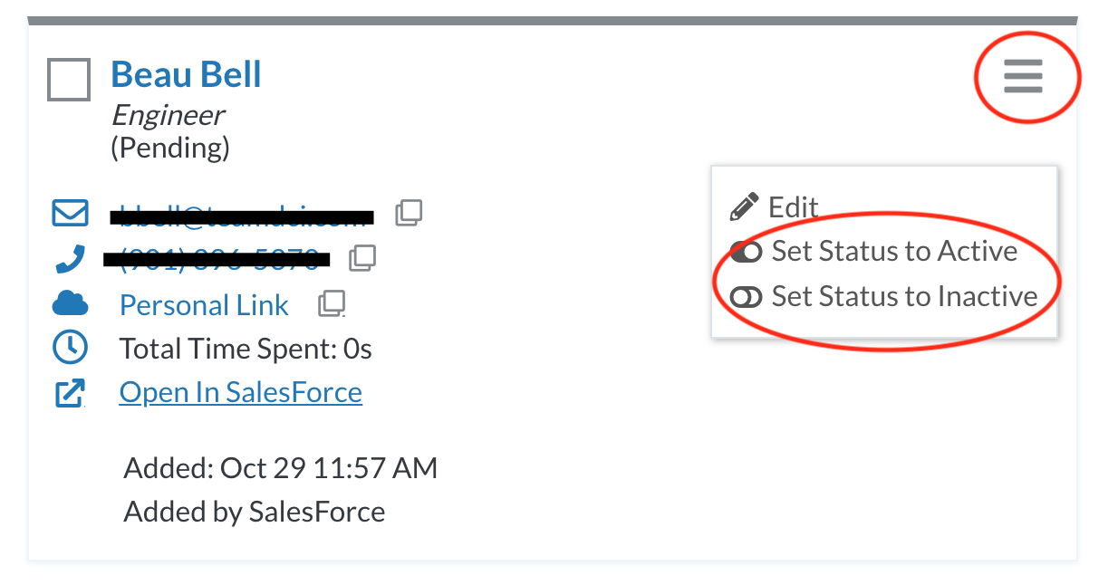Copy the phone number with copy icon
The height and width of the screenshot is (585, 1118).
(362, 258)
